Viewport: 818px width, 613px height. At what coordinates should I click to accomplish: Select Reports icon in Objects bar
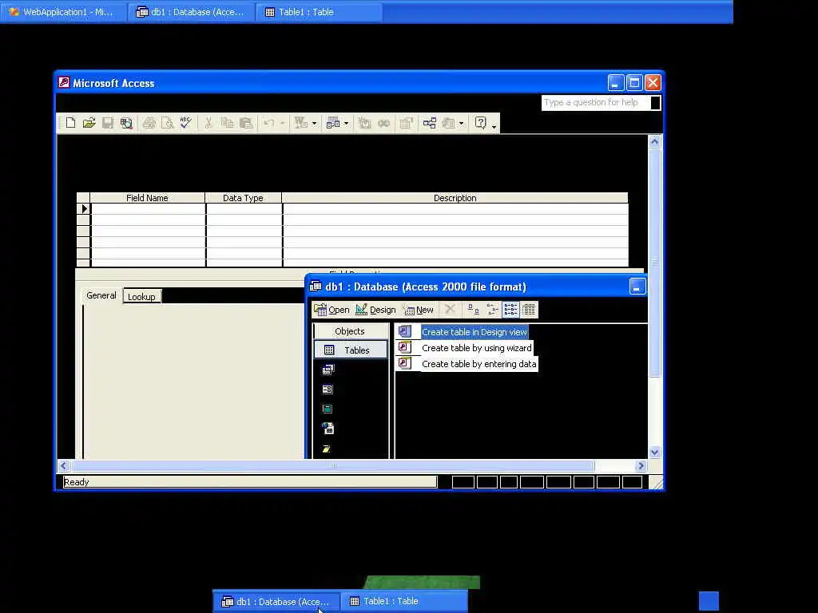(x=328, y=409)
